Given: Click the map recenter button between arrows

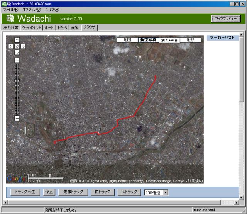Looking at the screenshot, I should [x=17, y=46].
